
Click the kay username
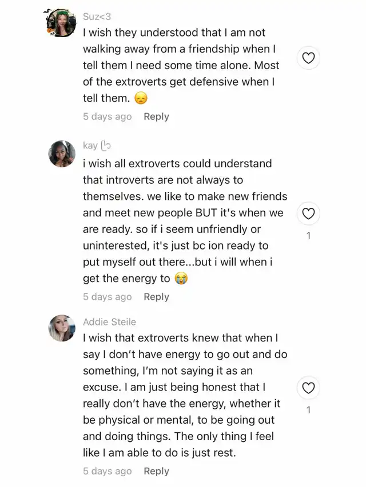90,146
